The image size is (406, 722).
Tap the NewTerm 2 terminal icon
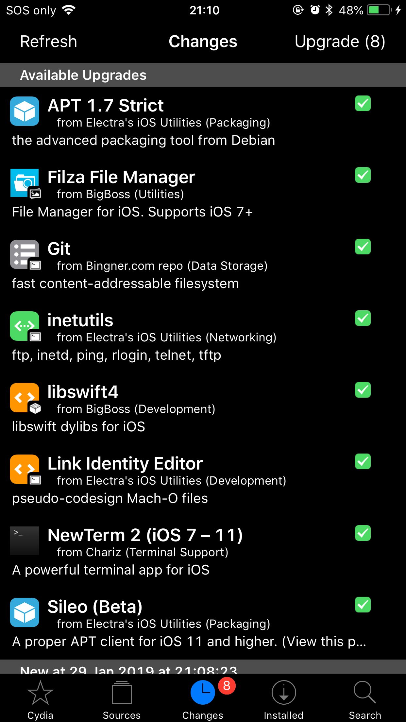tap(25, 541)
